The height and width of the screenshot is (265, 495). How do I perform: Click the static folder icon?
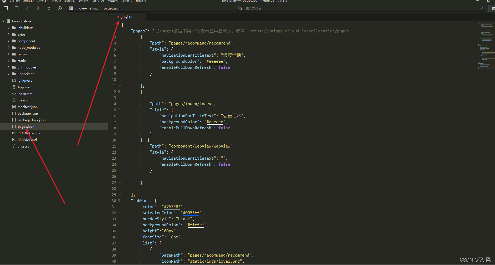(14, 61)
